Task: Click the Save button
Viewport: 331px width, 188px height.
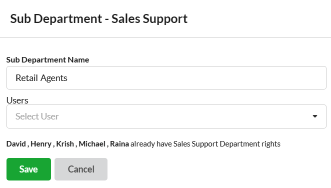Action: click(x=28, y=169)
